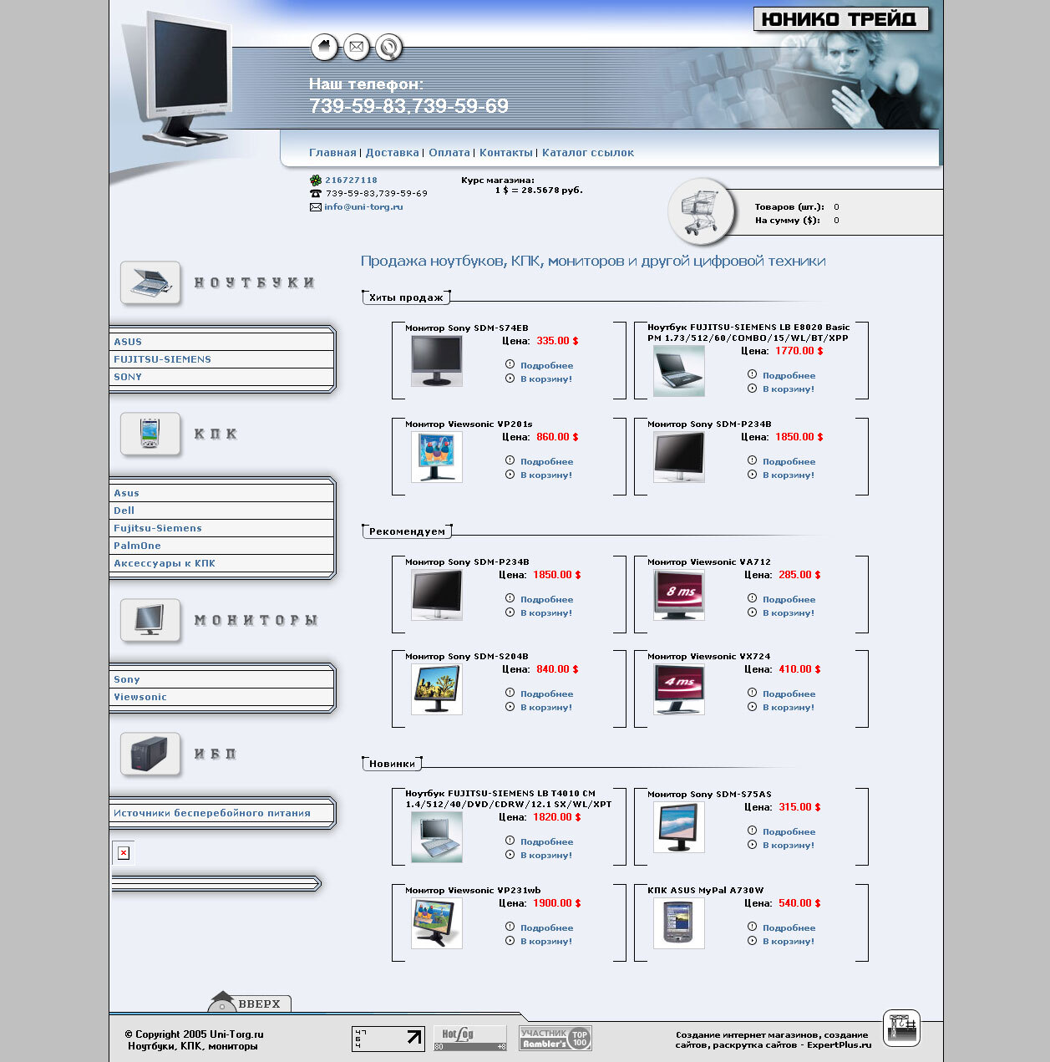Click the ВВЕРХ scroll-to-top button

250,1003
